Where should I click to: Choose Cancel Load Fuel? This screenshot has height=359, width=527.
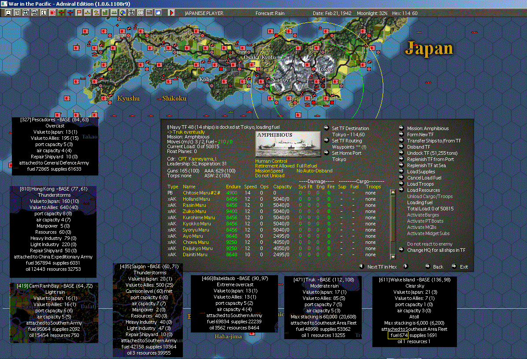tap(424, 178)
